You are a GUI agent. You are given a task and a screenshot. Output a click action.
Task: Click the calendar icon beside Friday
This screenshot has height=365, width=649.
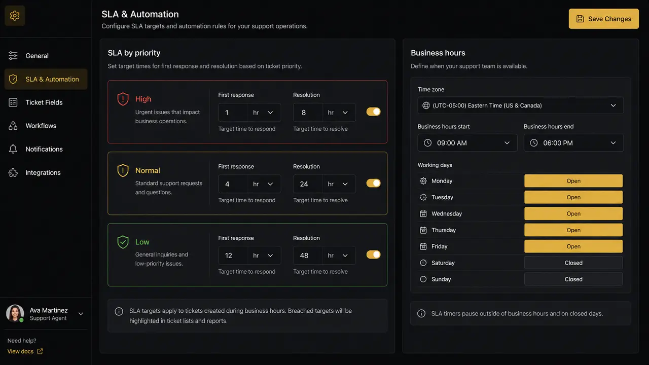coord(423,246)
